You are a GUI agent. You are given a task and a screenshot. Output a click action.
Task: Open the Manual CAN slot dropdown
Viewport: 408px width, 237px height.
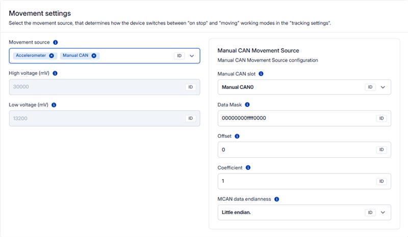[382, 87]
